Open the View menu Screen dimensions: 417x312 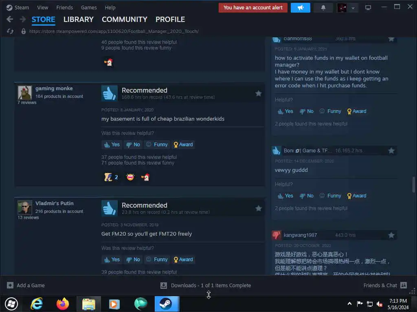[42, 7]
